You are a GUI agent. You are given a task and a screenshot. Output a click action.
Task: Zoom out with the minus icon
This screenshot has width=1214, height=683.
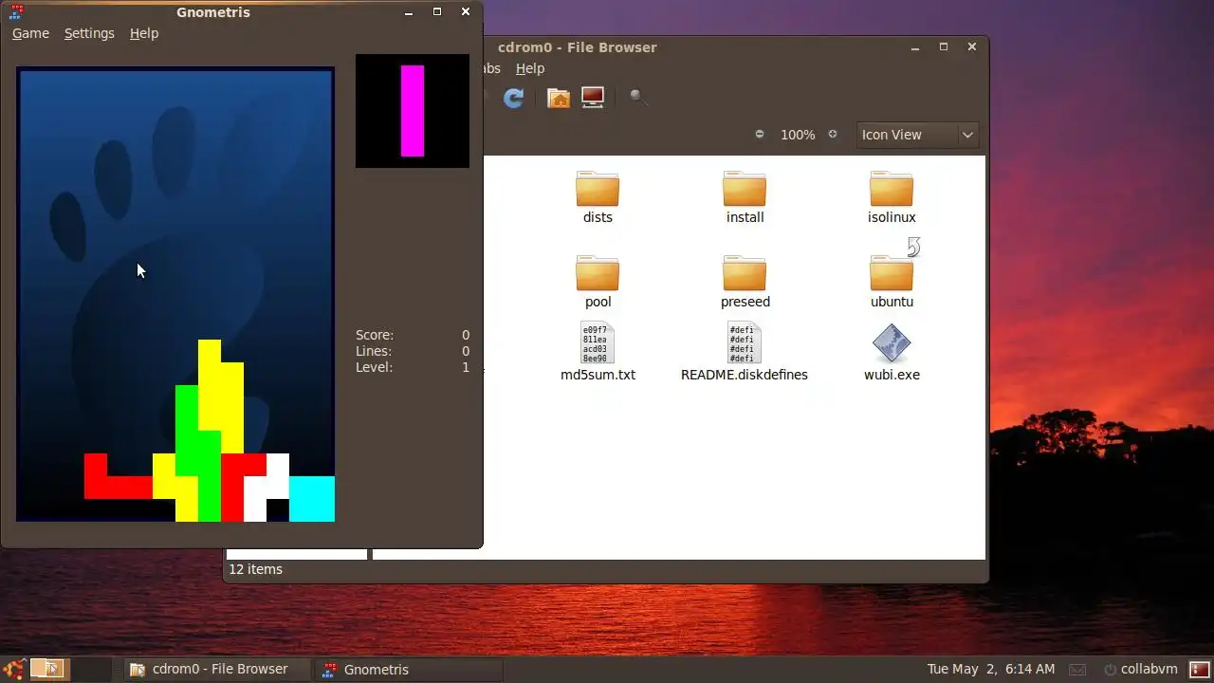pyautogui.click(x=760, y=135)
